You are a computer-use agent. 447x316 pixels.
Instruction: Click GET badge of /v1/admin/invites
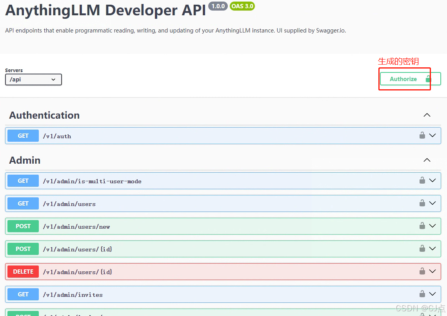pyautogui.click(x=23, y=294)
